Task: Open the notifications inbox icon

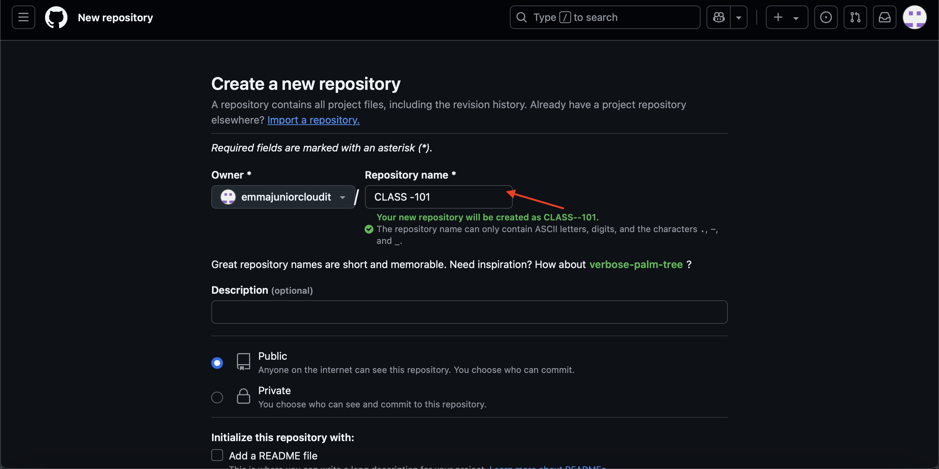Action: (x=884, y=17)
